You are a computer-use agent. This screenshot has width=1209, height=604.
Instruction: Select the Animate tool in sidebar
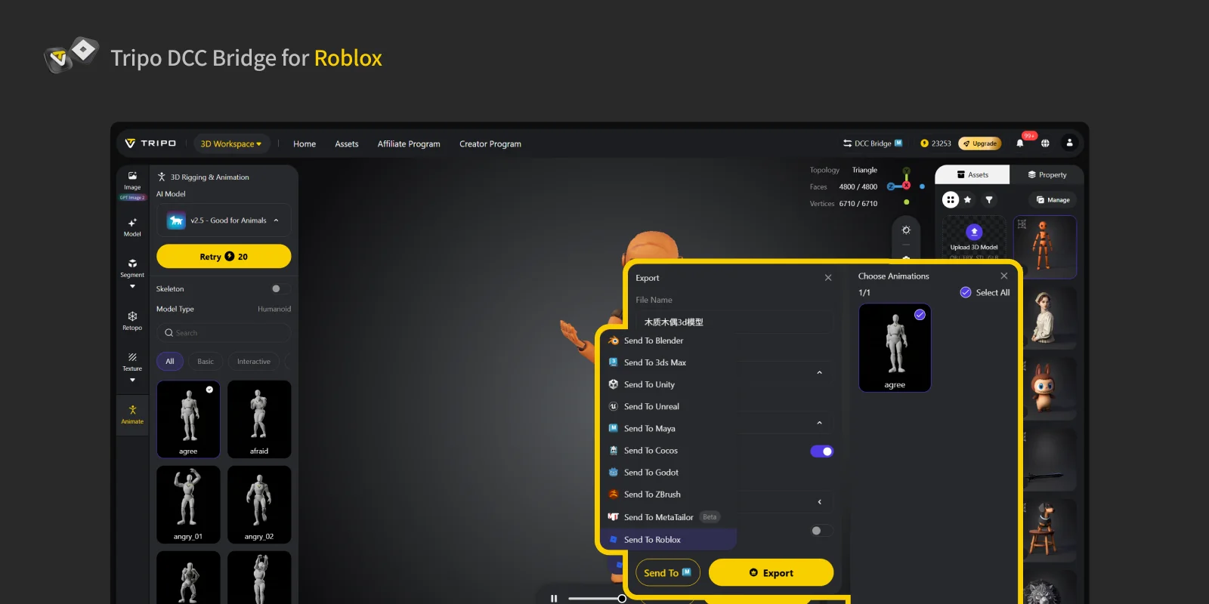point(132,414)
